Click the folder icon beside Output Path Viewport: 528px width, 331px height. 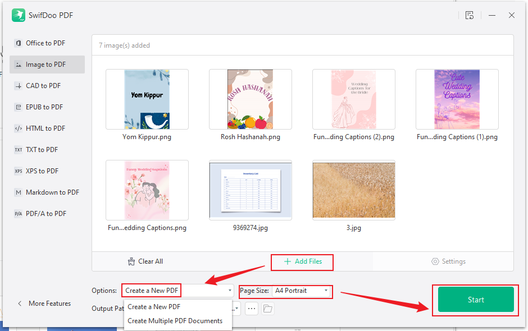(267, 309)
